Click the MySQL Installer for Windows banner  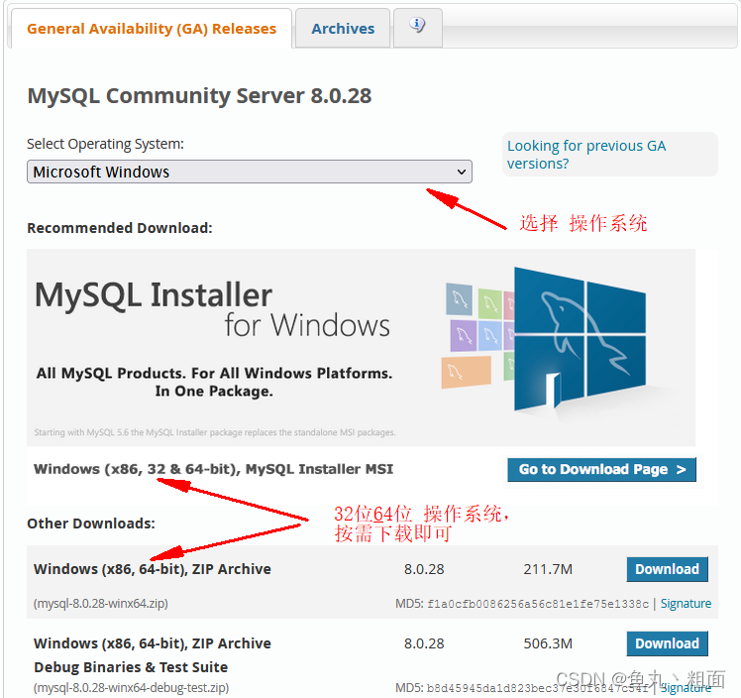361,348
